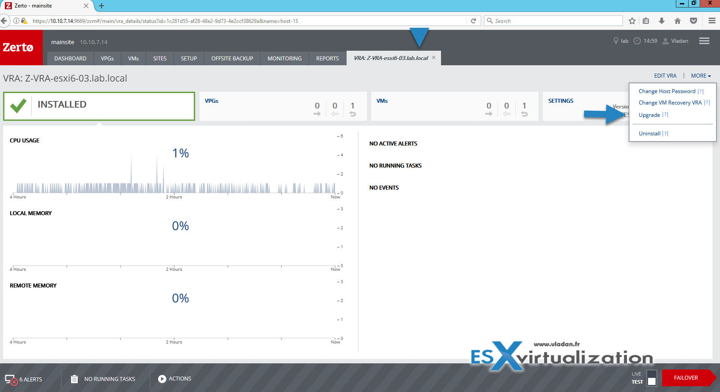Click the SETTINGS panel heading
This screenshot has width=720, height=392.
click(561, 101)
